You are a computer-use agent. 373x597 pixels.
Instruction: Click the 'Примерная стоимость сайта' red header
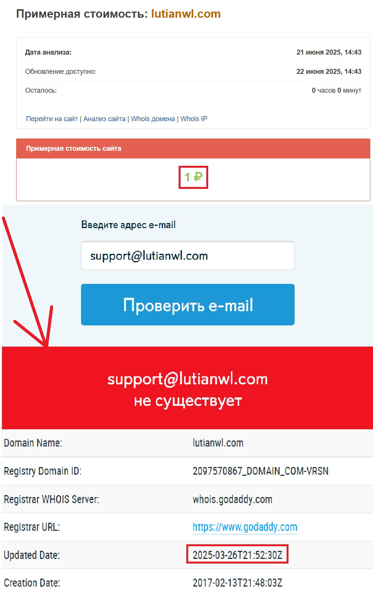tap(193, 148)
